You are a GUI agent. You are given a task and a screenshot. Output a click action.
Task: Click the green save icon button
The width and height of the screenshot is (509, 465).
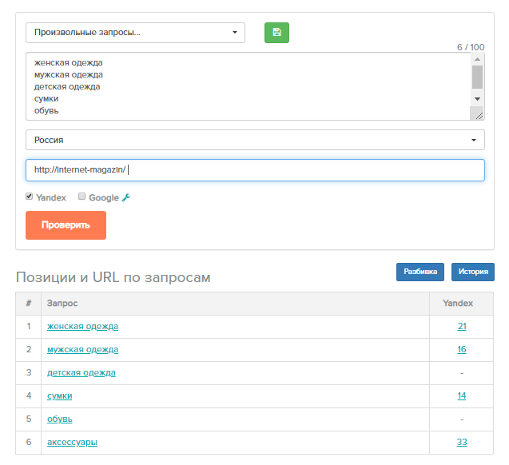coord(276,33)
